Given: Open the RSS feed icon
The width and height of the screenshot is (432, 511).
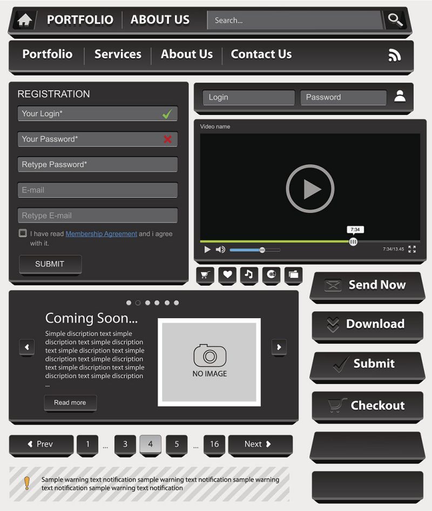Looking at the screenshot, I should pos(395,55).
